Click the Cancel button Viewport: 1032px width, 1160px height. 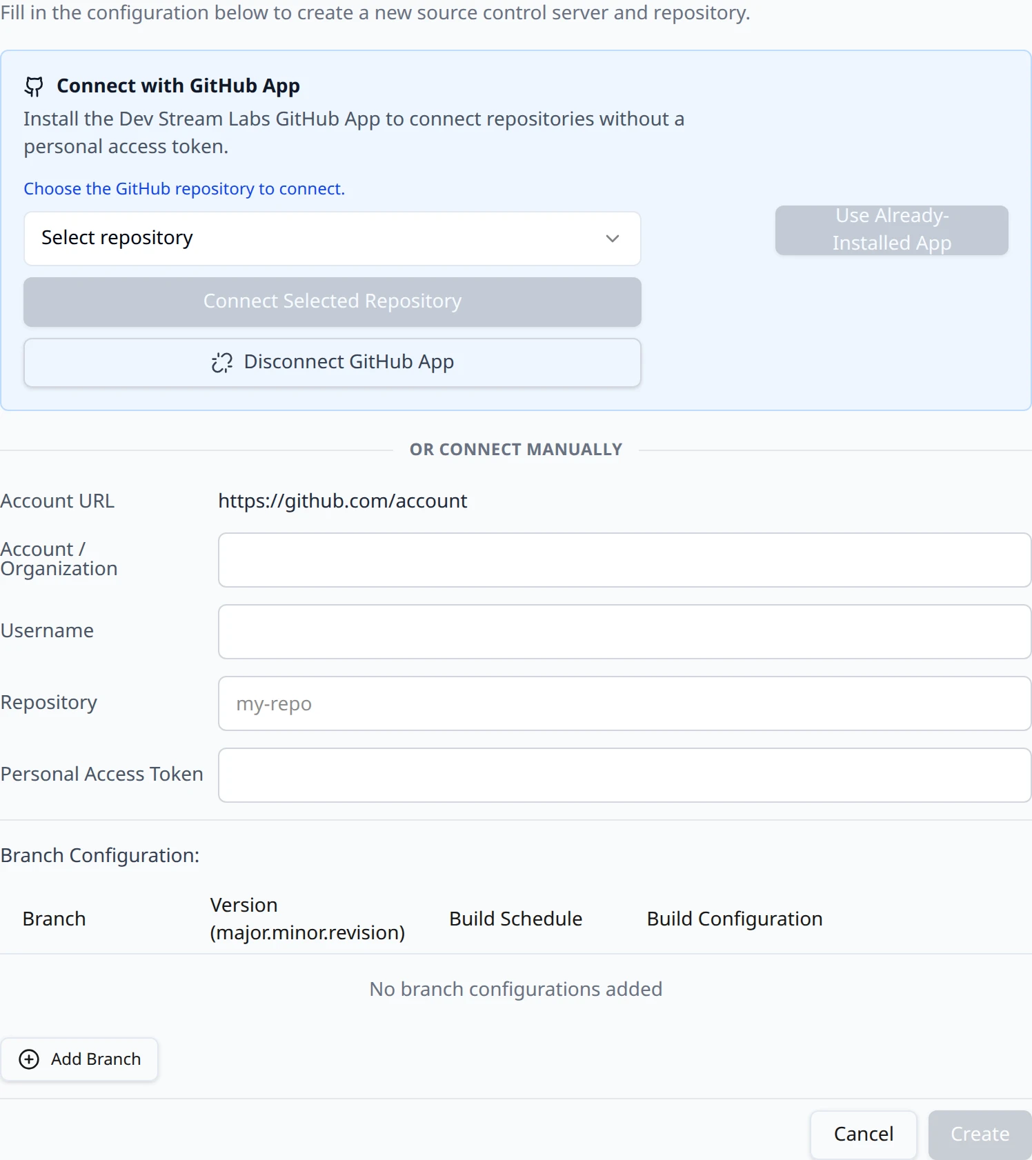864,1134
